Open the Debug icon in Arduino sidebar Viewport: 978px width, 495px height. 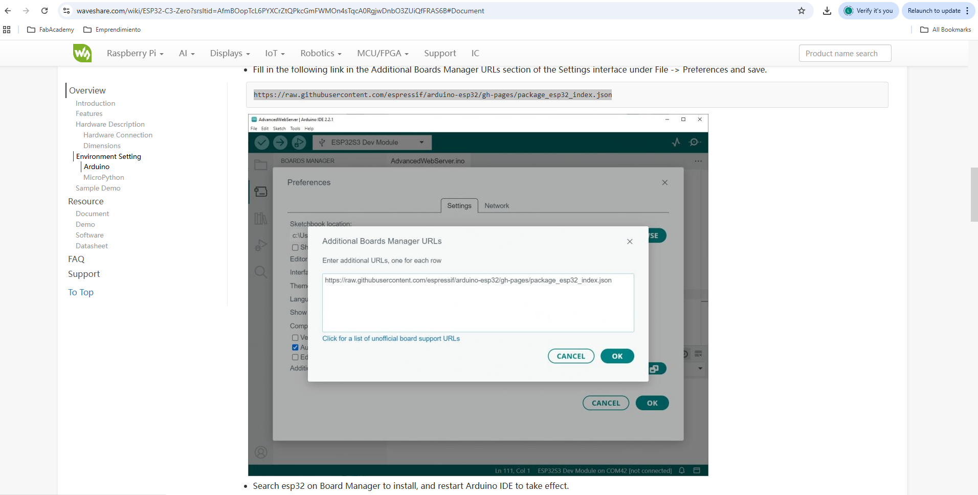click(261, 245)
